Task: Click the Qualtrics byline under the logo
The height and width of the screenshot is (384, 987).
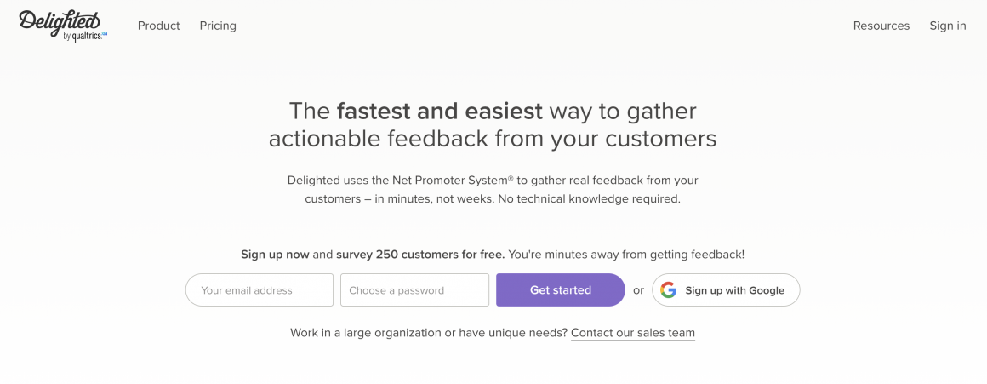Action: coord(85,37)
